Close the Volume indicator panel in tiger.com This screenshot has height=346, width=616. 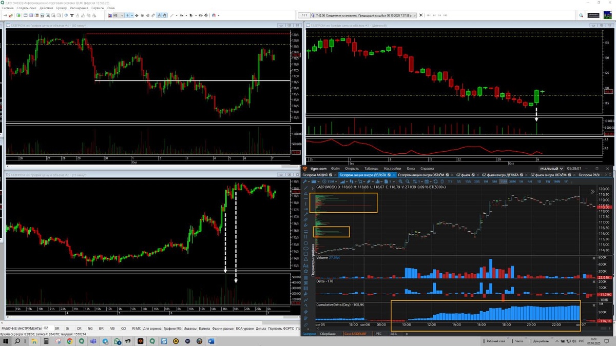pyautogui.click(x=594, y=258)
